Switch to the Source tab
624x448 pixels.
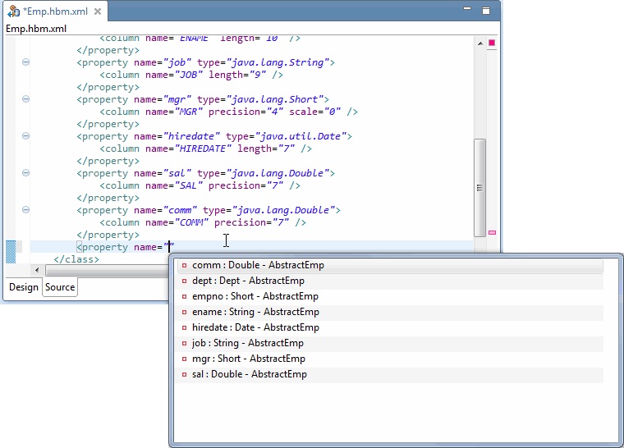click(60, 287)
